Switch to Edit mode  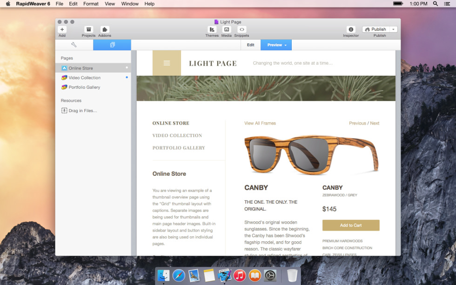coord(251,45)
